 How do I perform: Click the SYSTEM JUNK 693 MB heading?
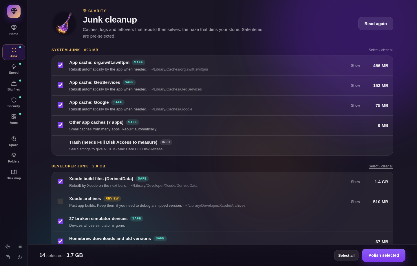pyautogui.click(x=75, y=50)
